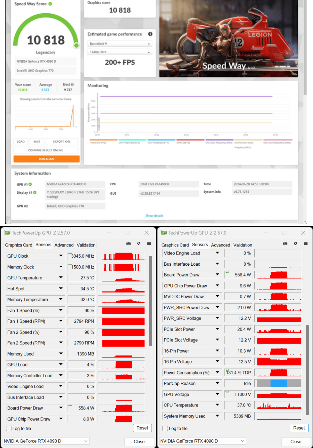Open the Battlefield V game dropdown
Screen dimensions: 313x448
pyautogui.click(x=120, y=44)
